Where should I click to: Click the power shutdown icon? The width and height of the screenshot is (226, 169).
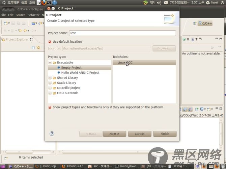pyautogui.click(x=222, y=3)
